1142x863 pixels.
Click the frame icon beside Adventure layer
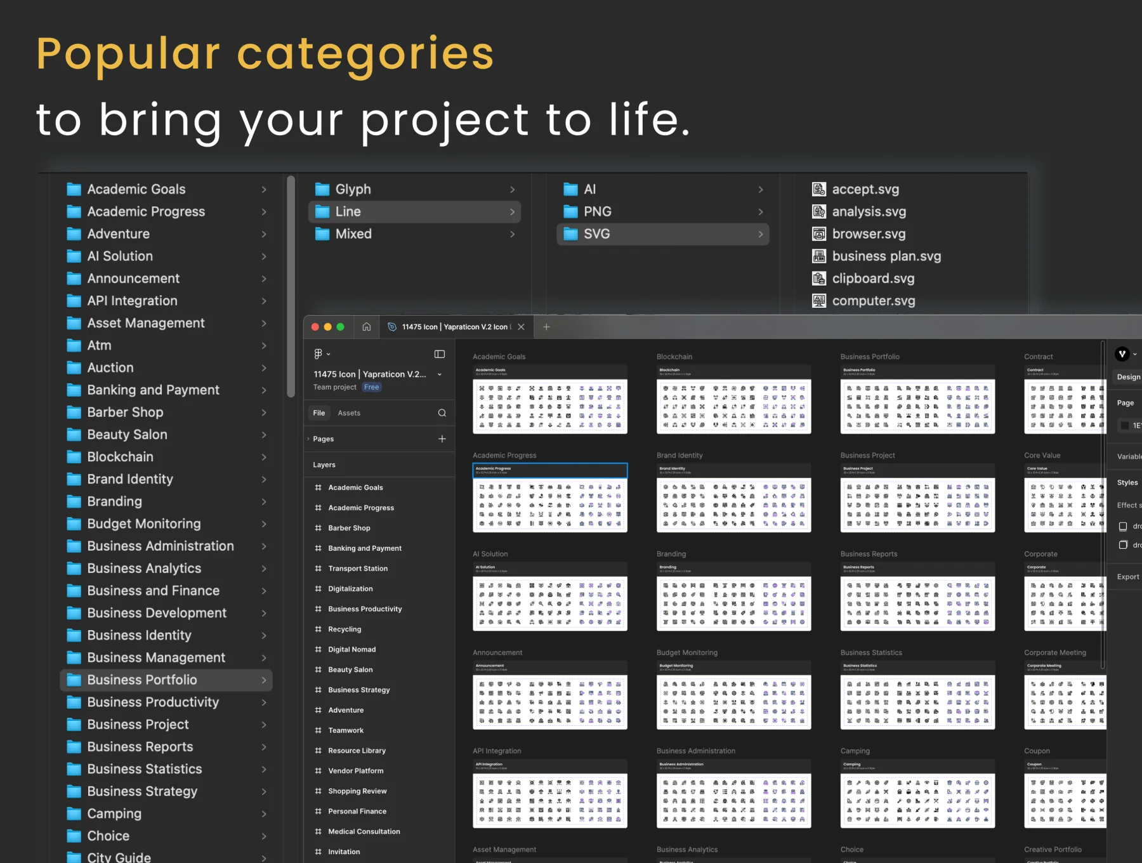318,710
